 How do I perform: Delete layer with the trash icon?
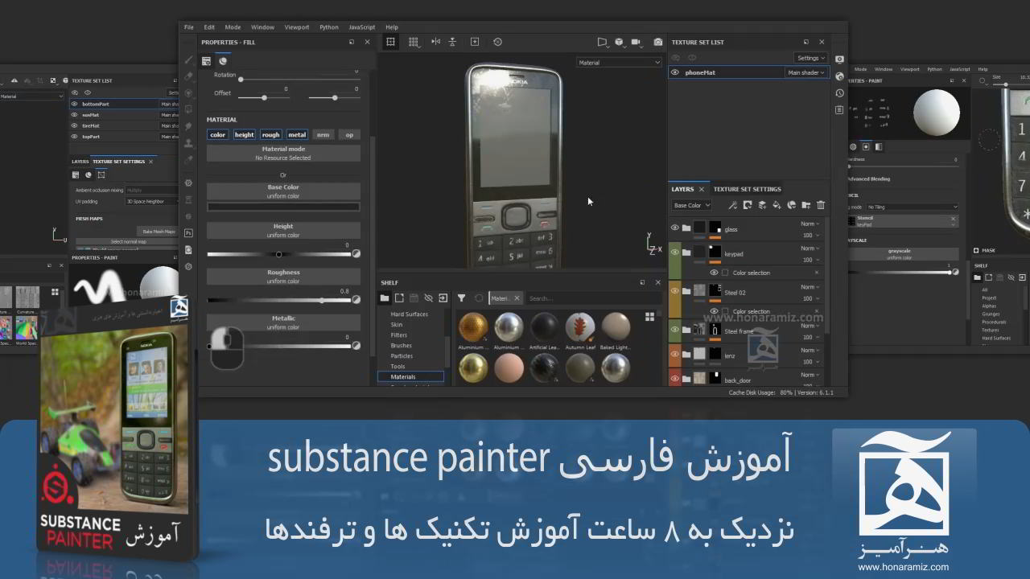[x=821, y=205]
